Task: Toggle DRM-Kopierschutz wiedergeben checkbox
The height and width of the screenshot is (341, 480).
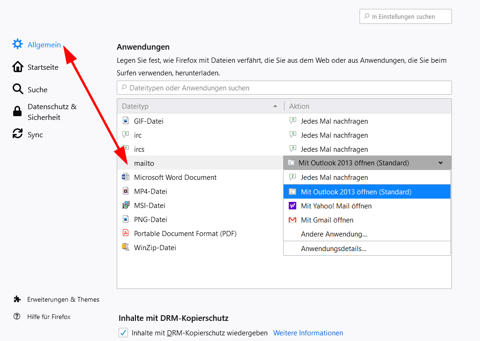Action: tap(123, 333)
